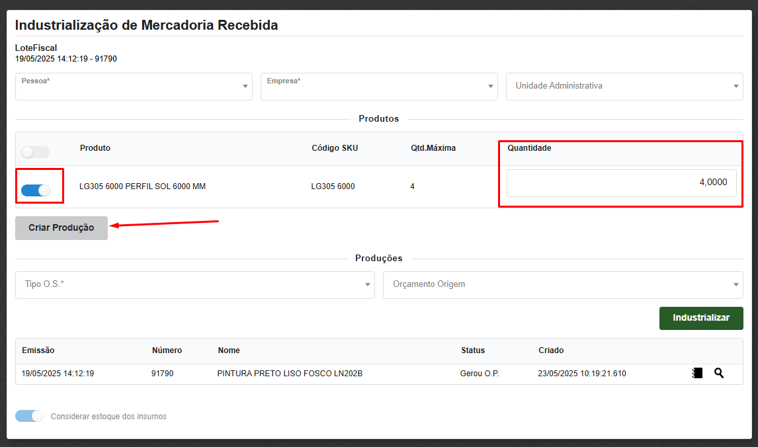Click the Criado column header
This screenshot has width=758, height=447.
pyautogui.click(x=551, y=350)
